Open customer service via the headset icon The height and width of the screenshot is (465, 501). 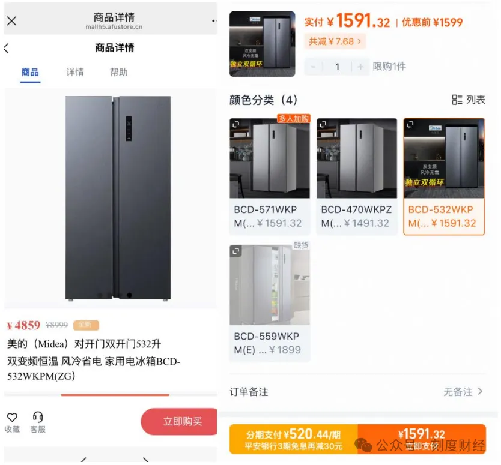coord(38,417)
